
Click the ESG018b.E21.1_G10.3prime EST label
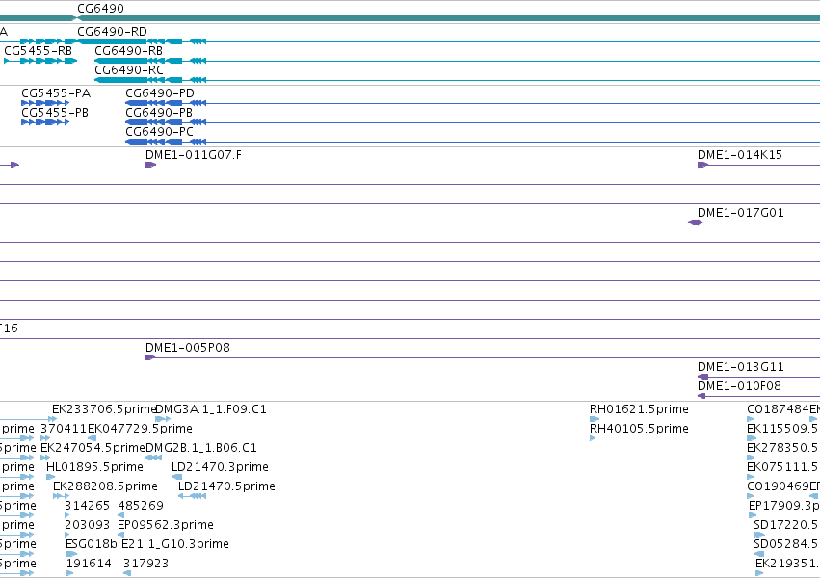click(x=147, y=544)
